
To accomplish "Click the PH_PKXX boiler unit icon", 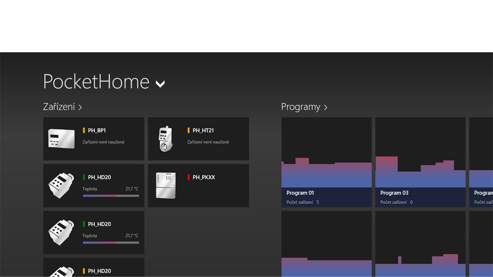I will tap(166, 186).
